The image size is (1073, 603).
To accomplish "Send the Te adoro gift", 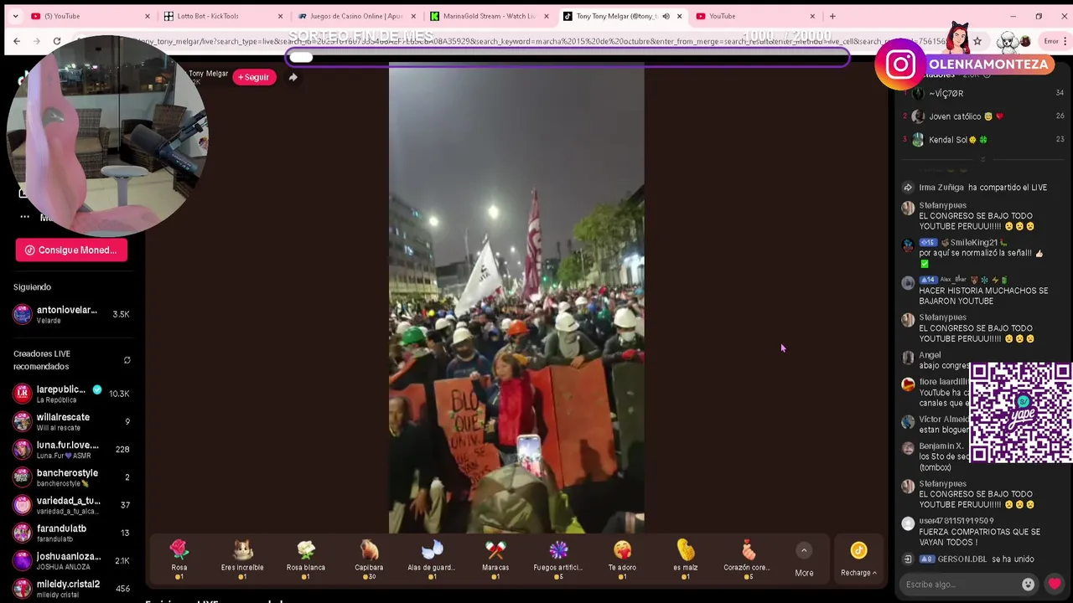I will pos(622,559).
